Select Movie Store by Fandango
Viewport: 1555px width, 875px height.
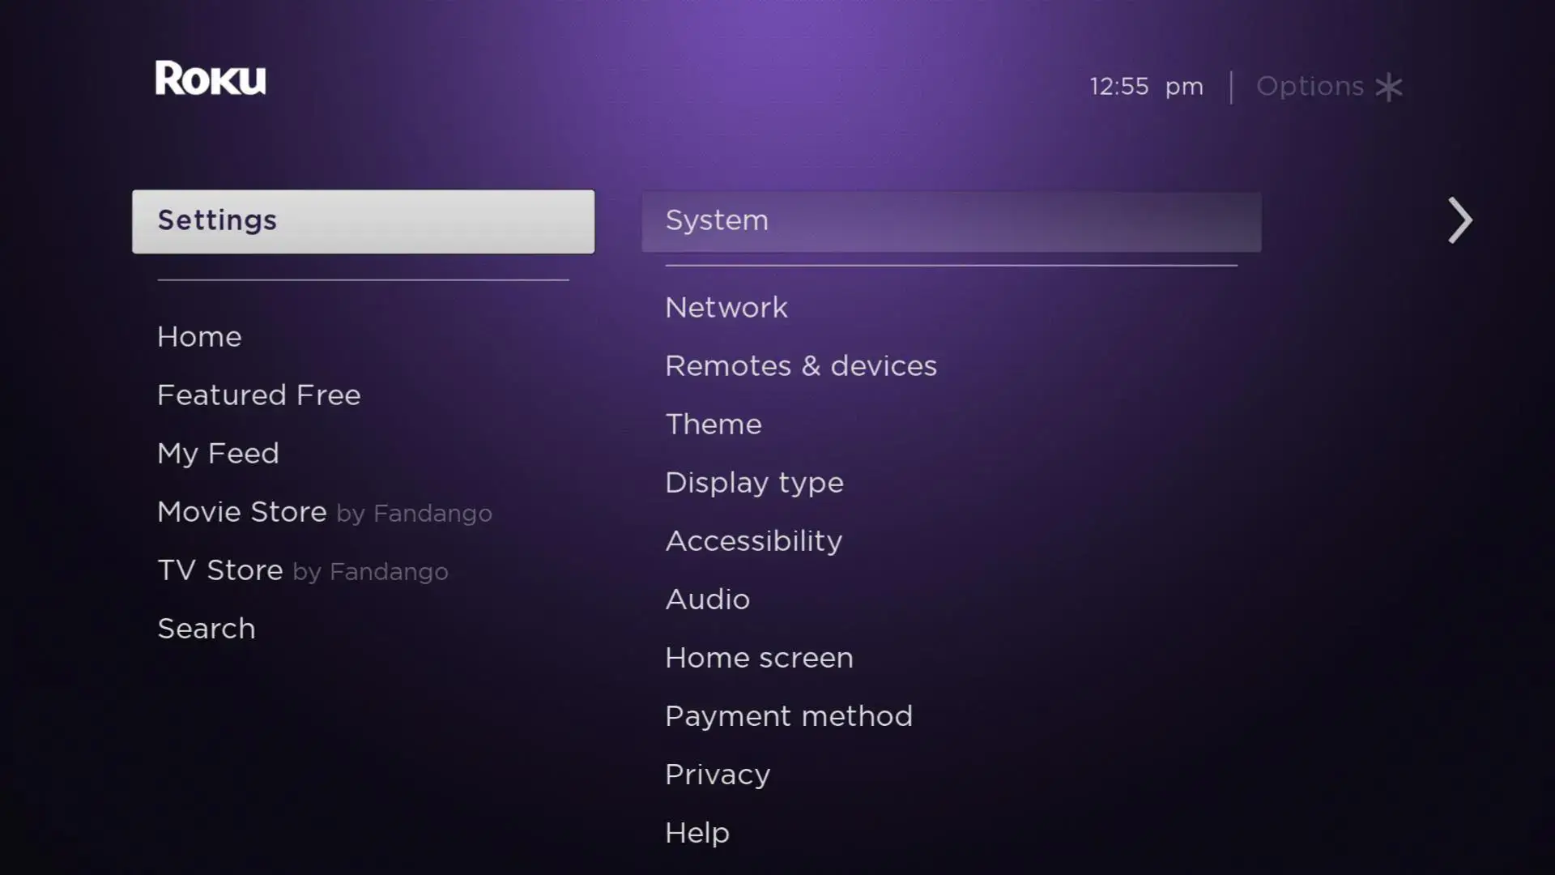click(x=325, y=512)
